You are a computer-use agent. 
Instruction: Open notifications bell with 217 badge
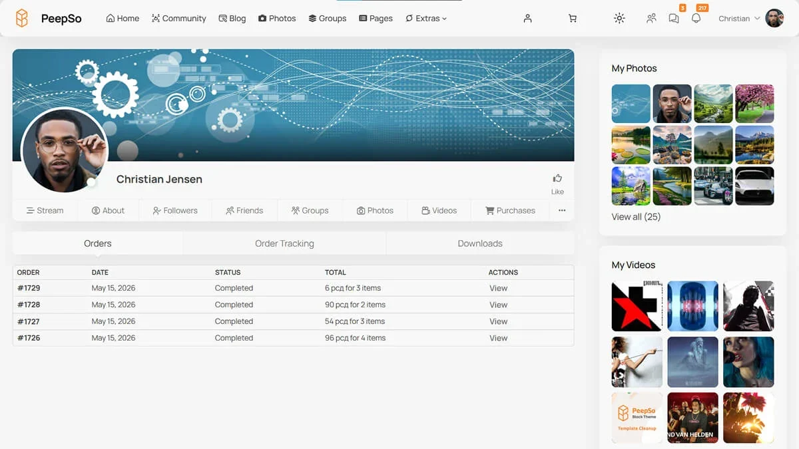coord(696,19)
